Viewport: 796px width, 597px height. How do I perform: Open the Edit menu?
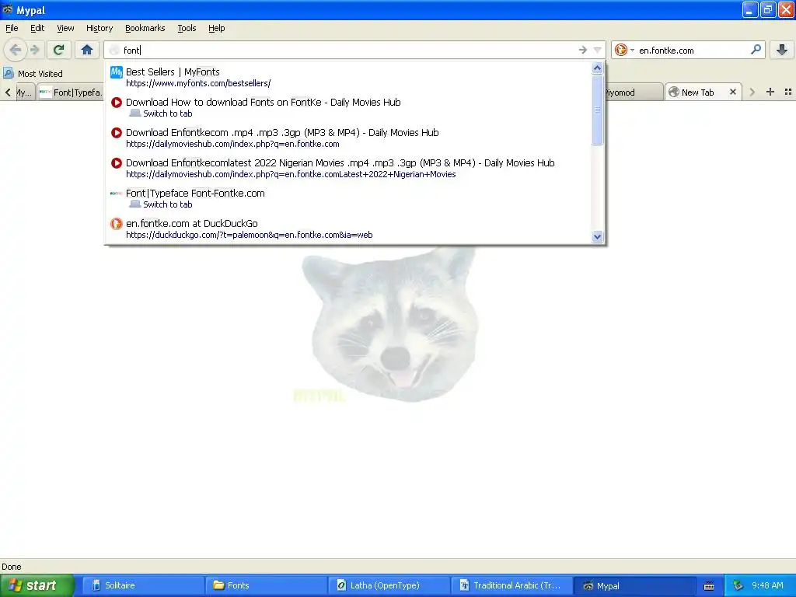coord(37,28)
